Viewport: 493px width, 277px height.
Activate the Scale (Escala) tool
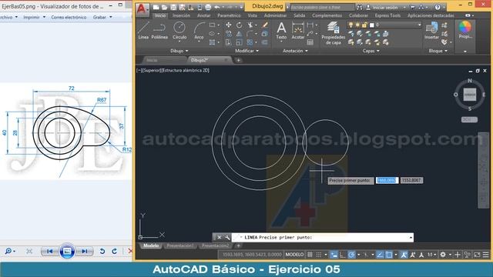240,42
